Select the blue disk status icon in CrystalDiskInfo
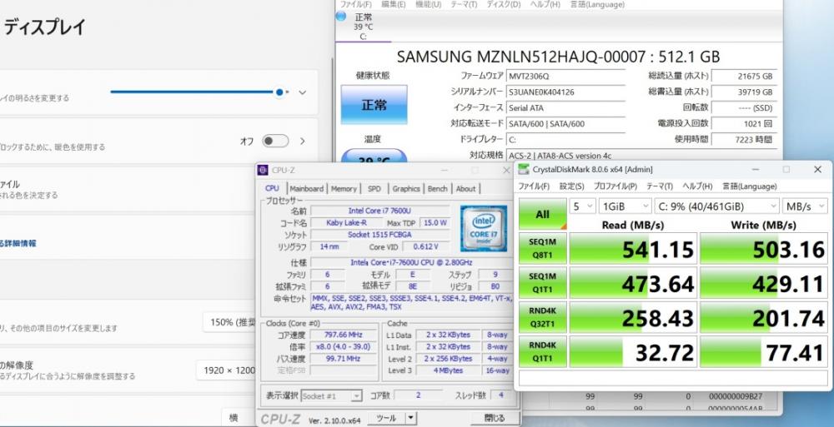This screenshot has width=834, height=427. (341, 17)
